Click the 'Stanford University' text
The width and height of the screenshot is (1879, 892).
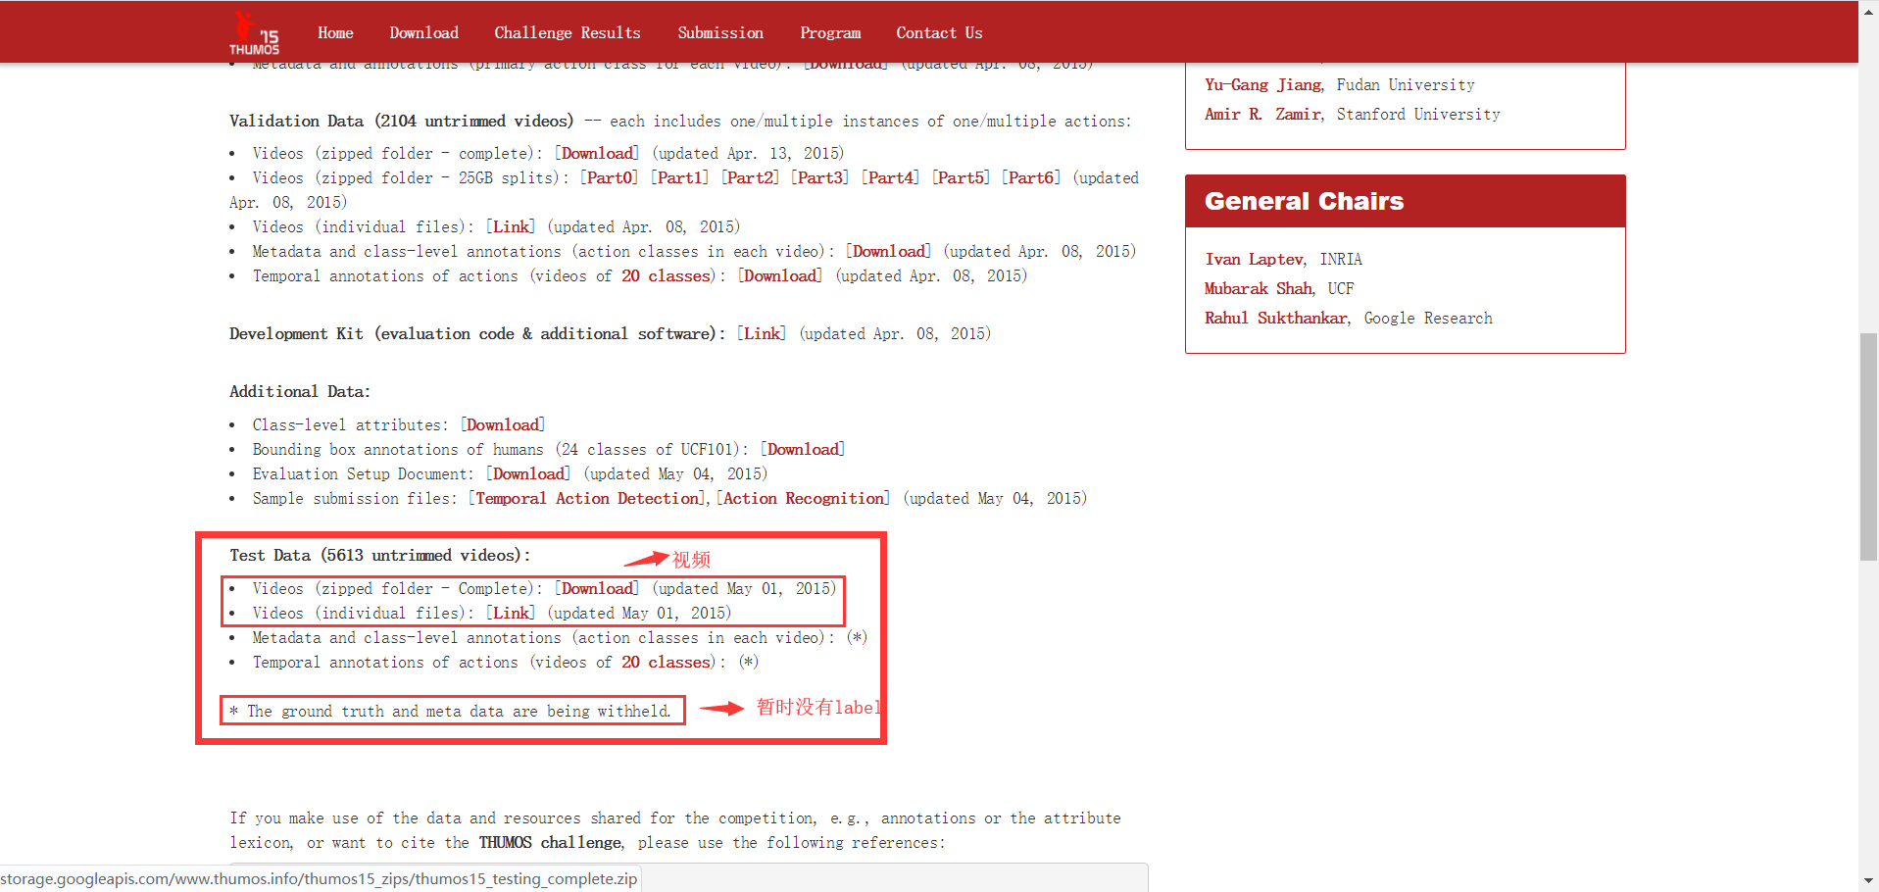pos(1418,115)
